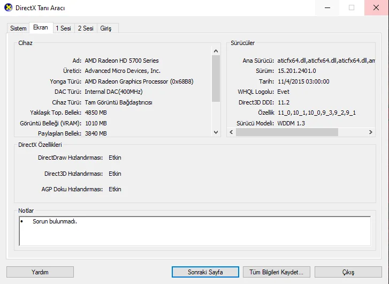The height and width of the screenshot is (284, 389).
Task: Click the WHQL Logolu Evet value
Action: coord(283,92)
